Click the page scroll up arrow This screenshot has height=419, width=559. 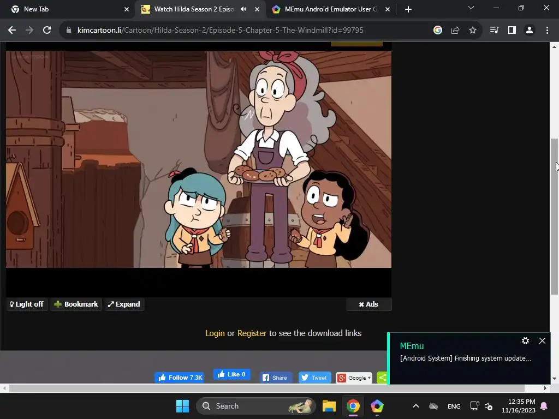point(554,46)
